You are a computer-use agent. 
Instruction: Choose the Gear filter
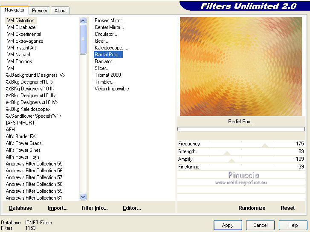tap(101, 41)
